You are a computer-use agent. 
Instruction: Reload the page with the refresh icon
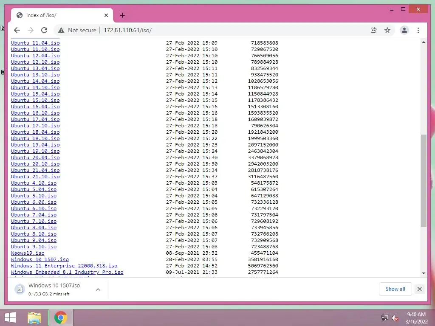pyautogui.click(x=44, y=30)
